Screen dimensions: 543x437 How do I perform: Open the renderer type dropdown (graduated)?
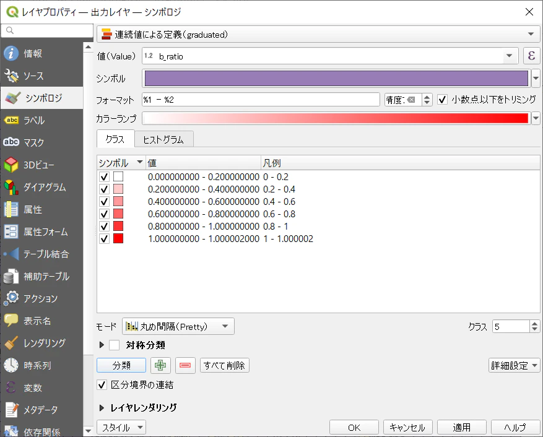[x=318, y=34]
